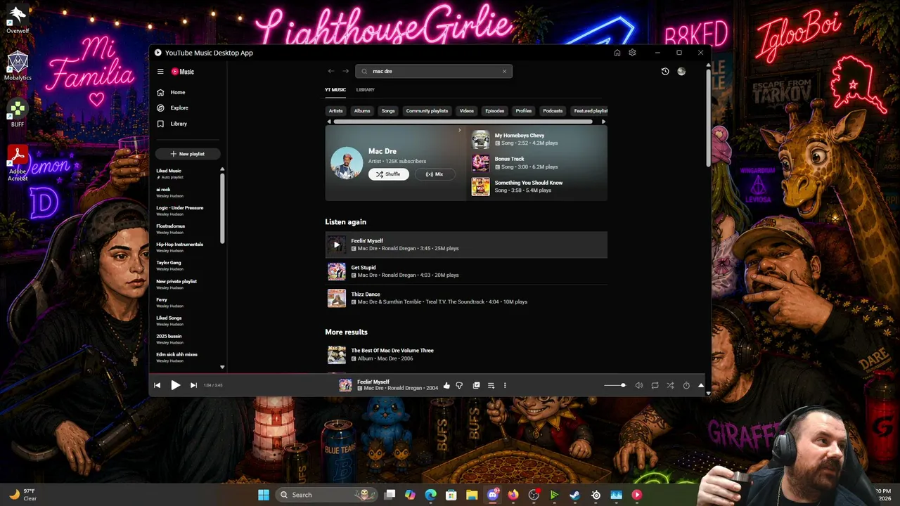Open the Windows Start menu

pyautogui.click(x=264, y=495)
